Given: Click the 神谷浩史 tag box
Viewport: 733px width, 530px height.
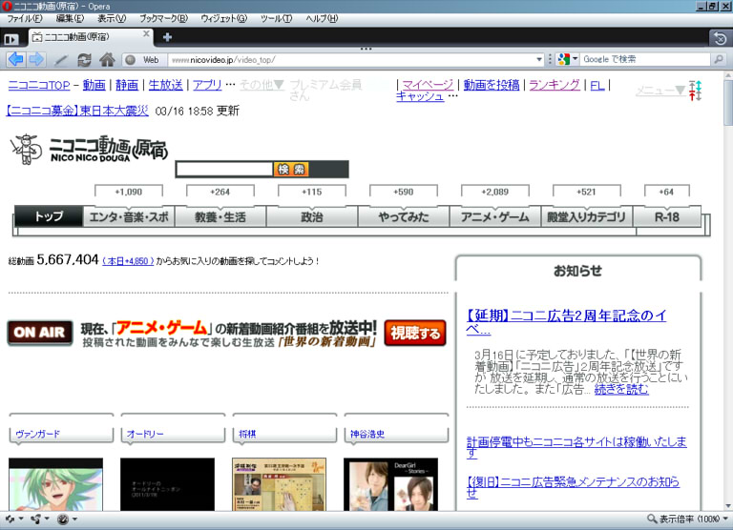Looking at the screenshot, I should pos(396,434).
